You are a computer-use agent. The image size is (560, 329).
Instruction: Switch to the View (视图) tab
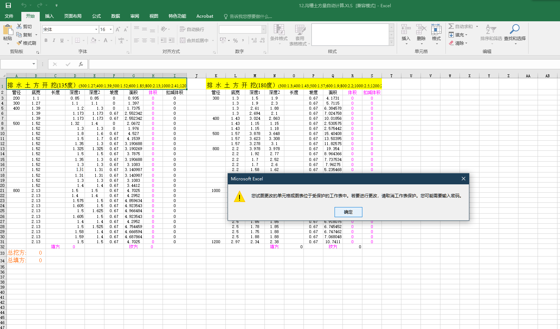tap(154, 16)
